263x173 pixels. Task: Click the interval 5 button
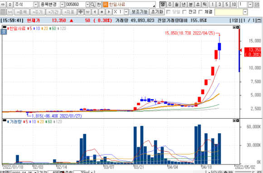[227, 5]
